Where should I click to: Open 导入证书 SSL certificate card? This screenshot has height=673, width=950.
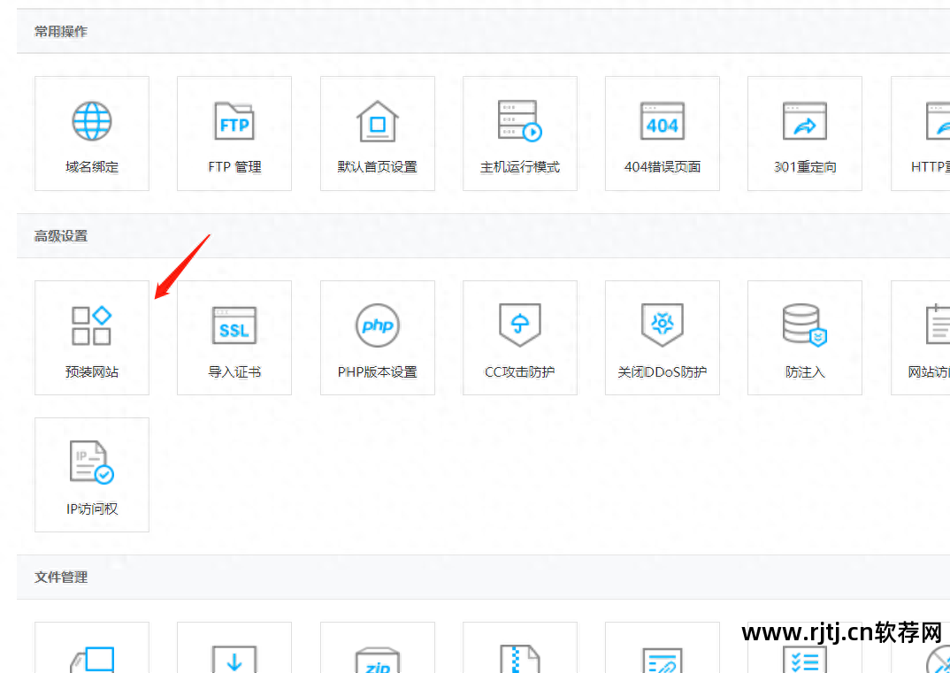click(234, 338)
